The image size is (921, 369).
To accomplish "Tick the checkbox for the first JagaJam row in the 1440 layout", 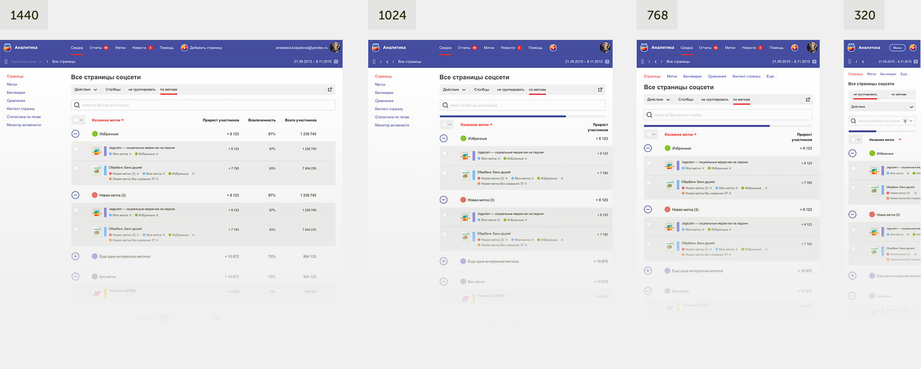I will click(76, 149).
